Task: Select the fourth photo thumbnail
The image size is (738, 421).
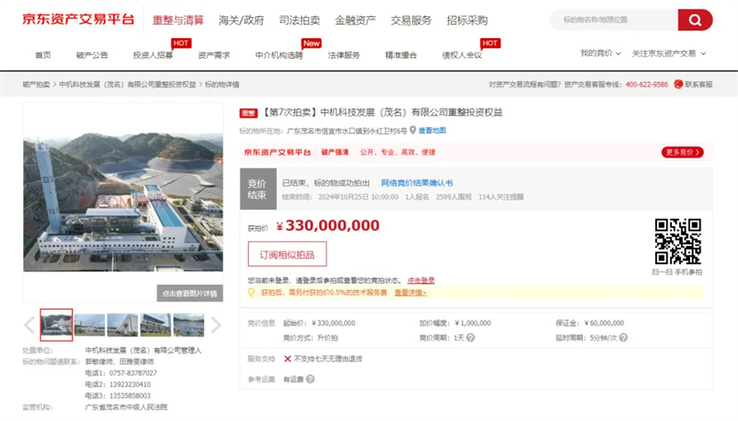Action: [x=155, y=325]
